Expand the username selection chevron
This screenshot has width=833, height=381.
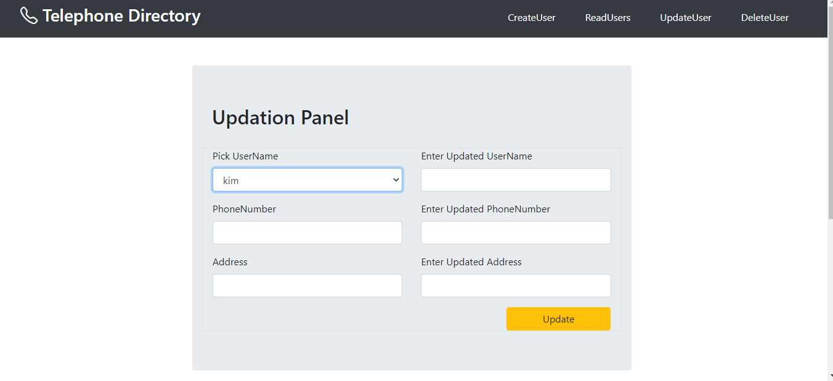(x=396, y=180)
